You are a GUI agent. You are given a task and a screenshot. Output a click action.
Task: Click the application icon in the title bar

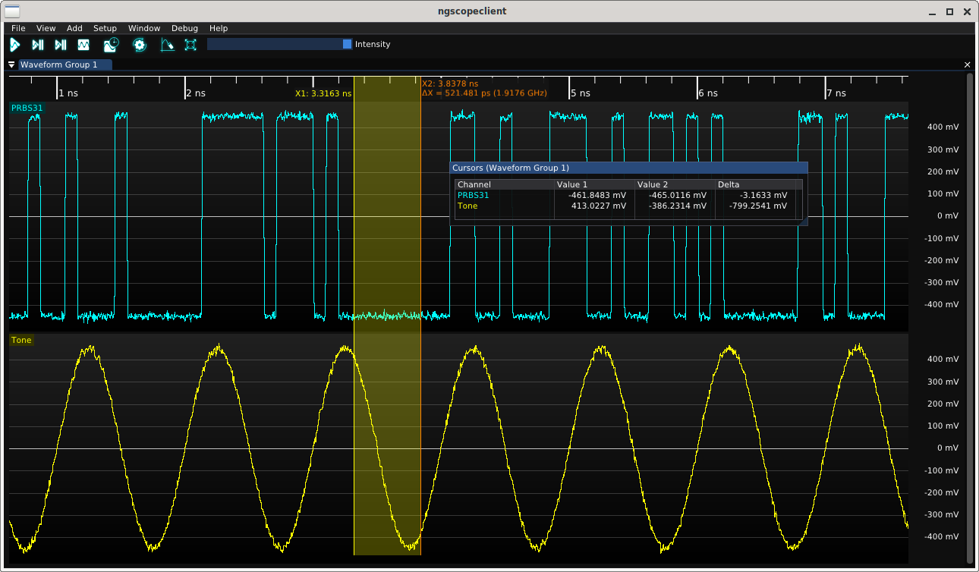tap(12, 11)
